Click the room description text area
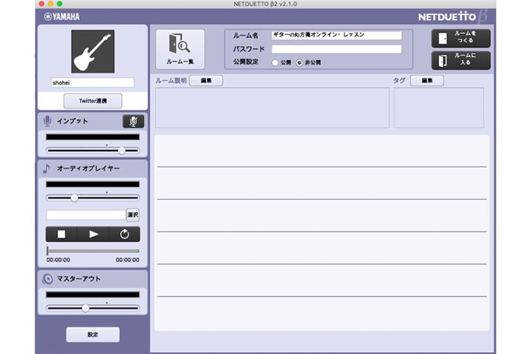The height and width of the screenshot is (354, 531). [x=273, y=108]
